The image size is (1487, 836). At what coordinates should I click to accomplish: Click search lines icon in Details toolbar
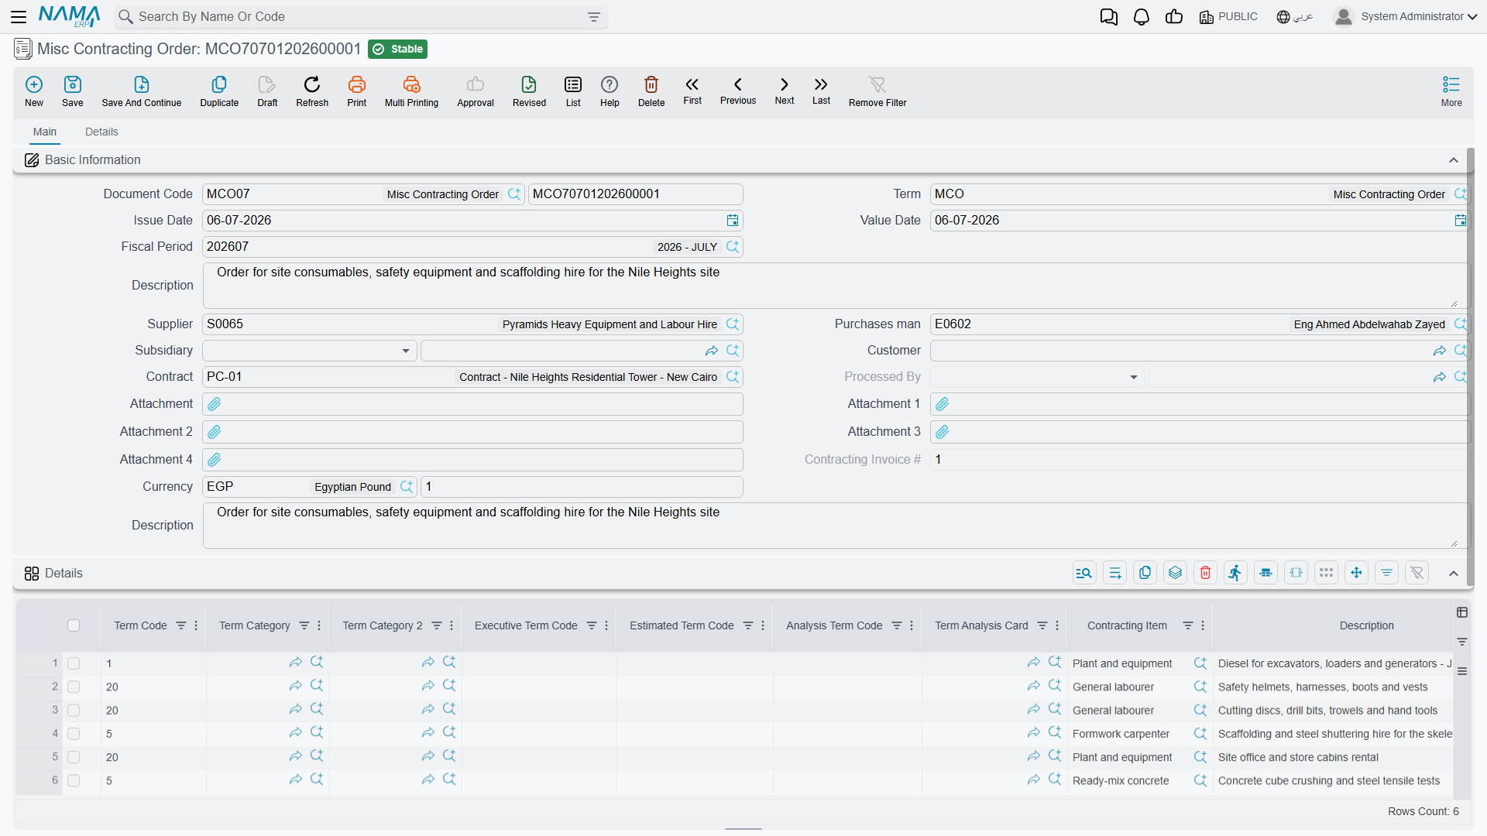point(1084,573)
